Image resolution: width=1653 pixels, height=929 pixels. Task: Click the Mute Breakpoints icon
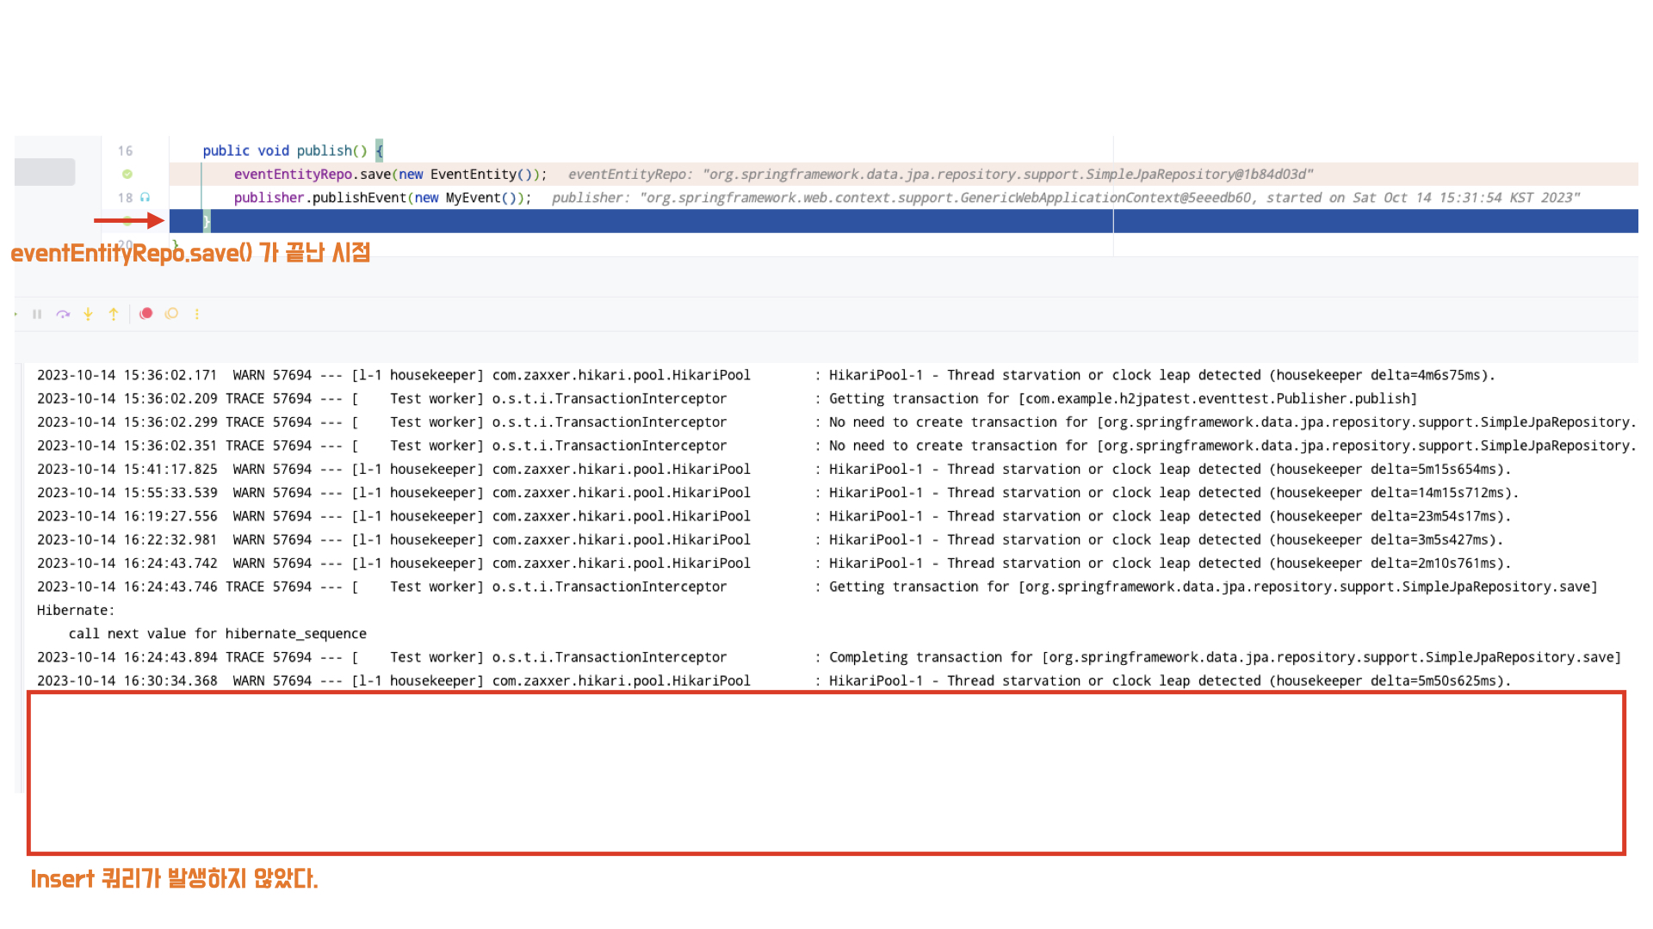[172, 314]
